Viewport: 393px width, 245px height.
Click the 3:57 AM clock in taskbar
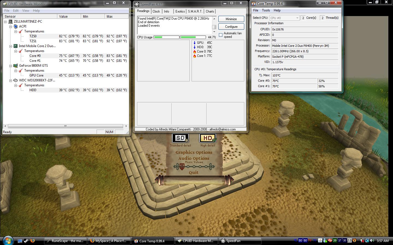(382, 241)
